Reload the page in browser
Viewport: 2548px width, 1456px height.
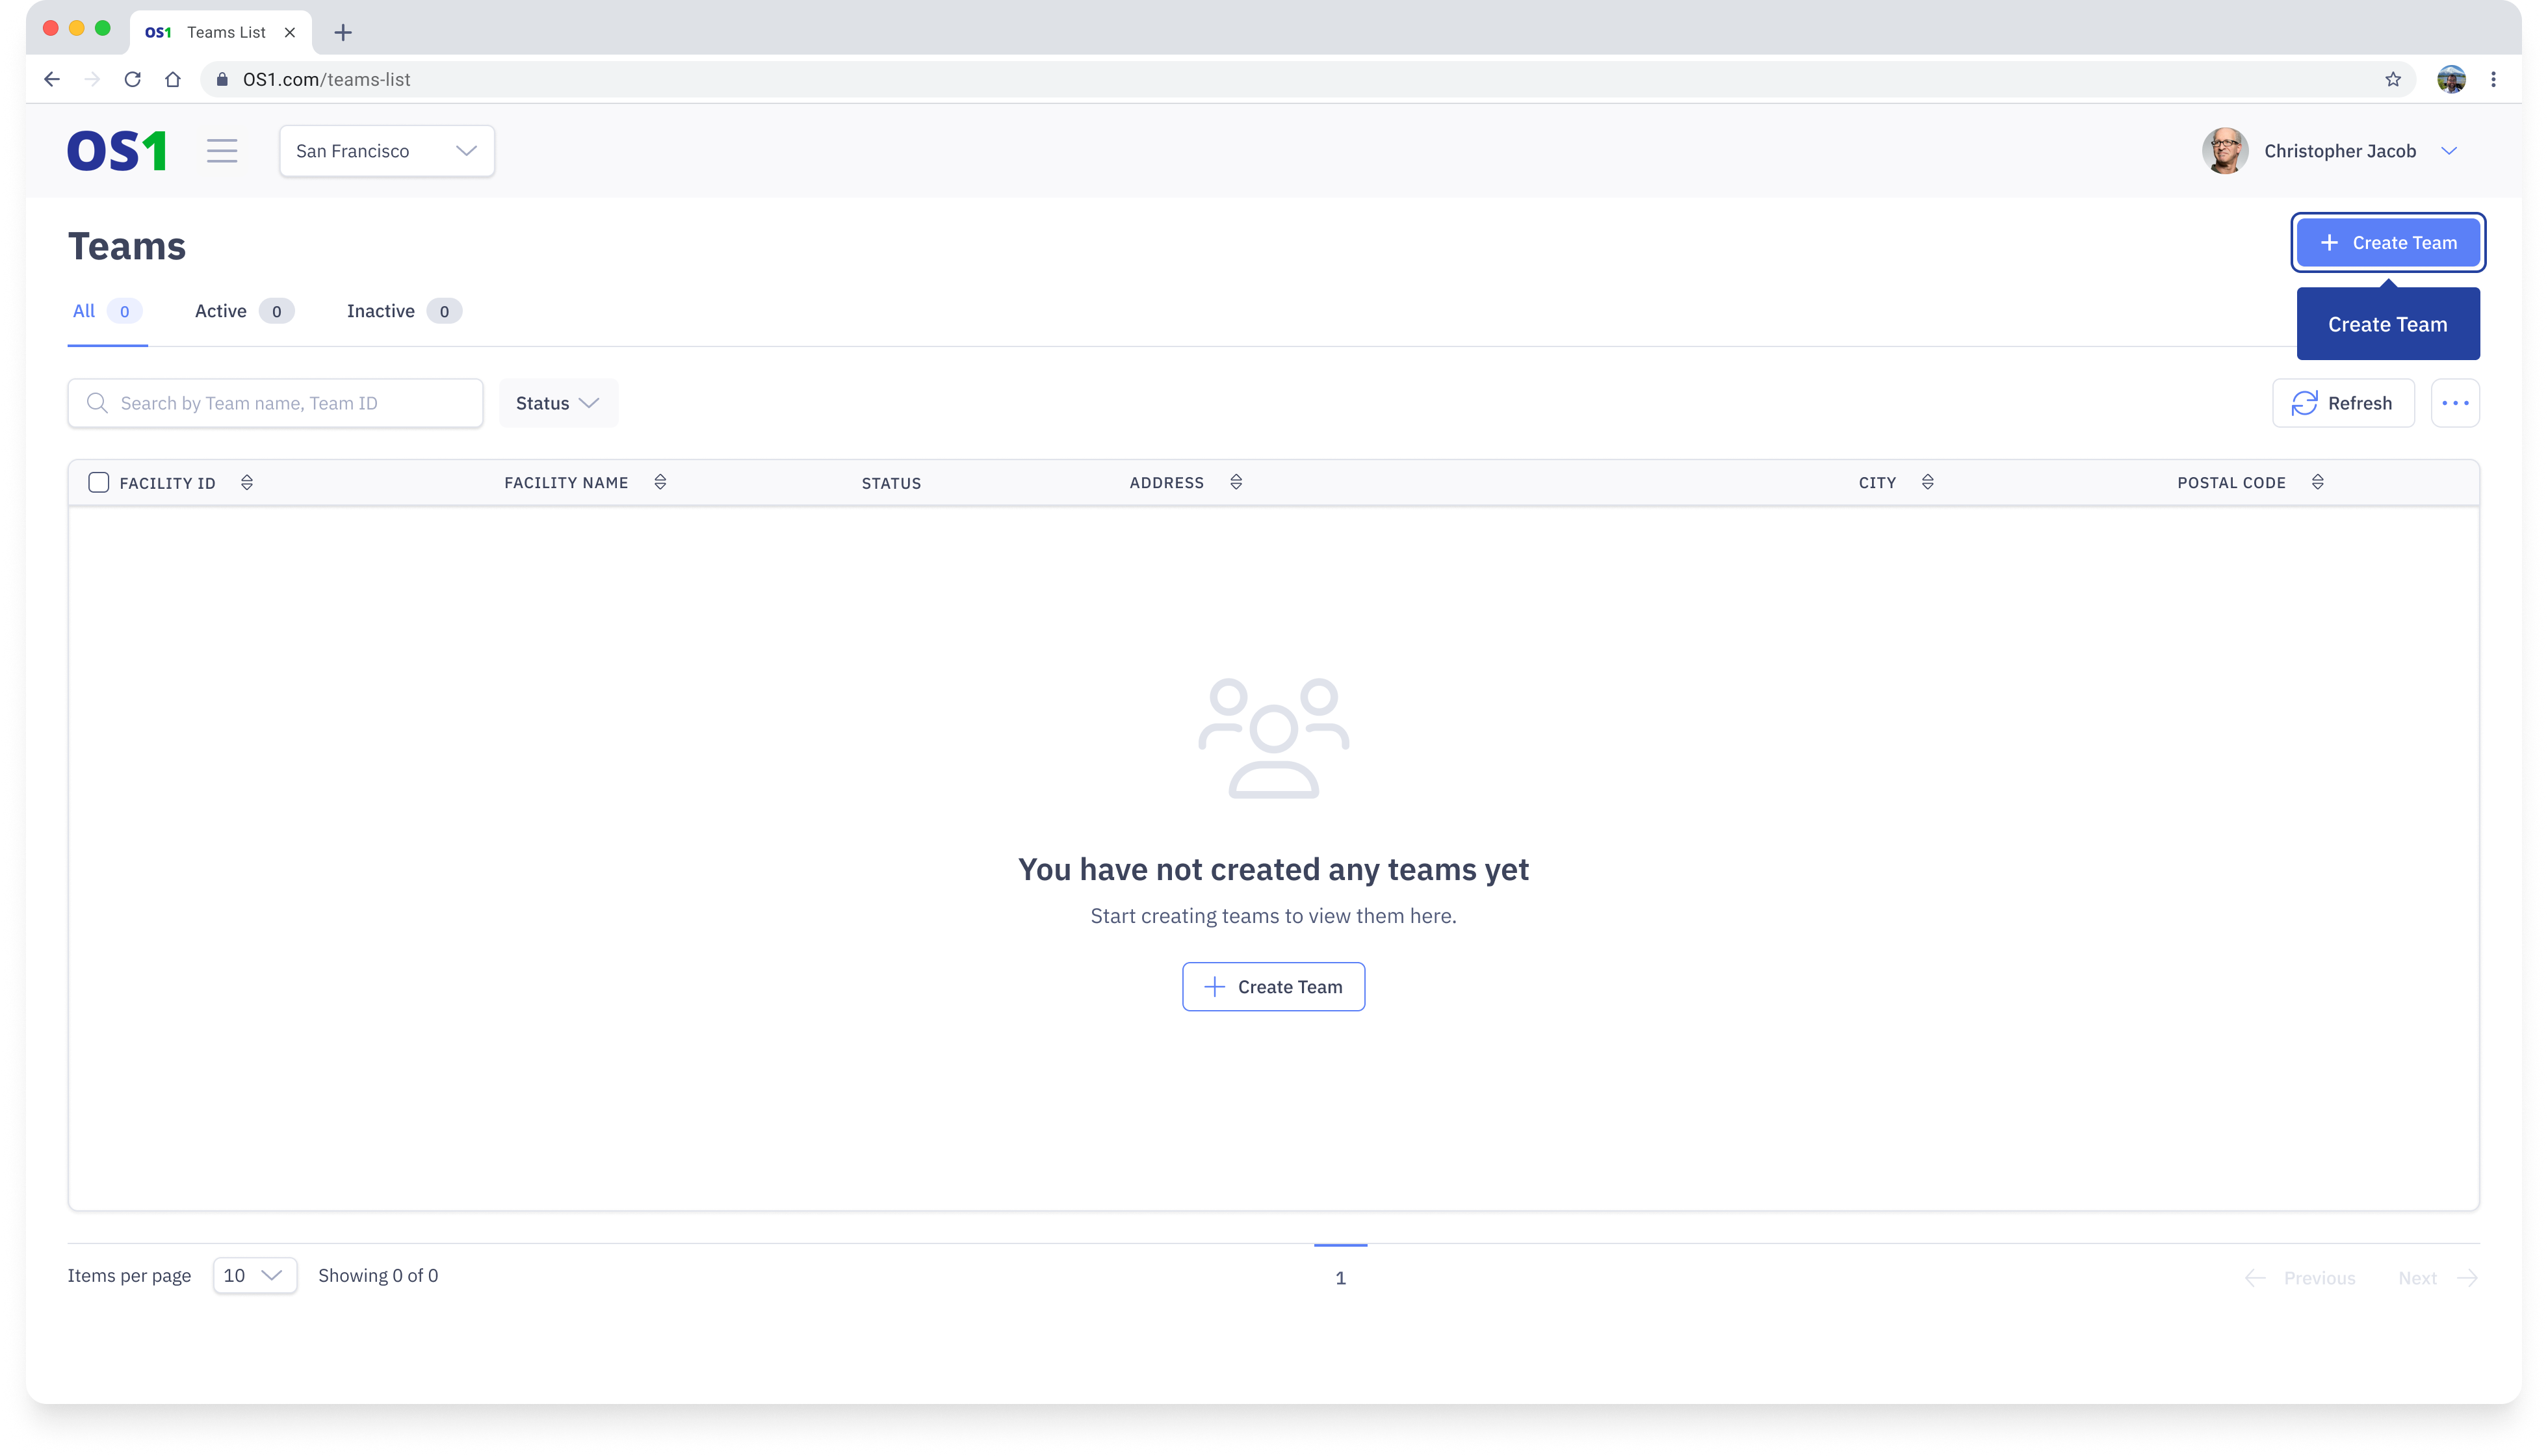132,79
